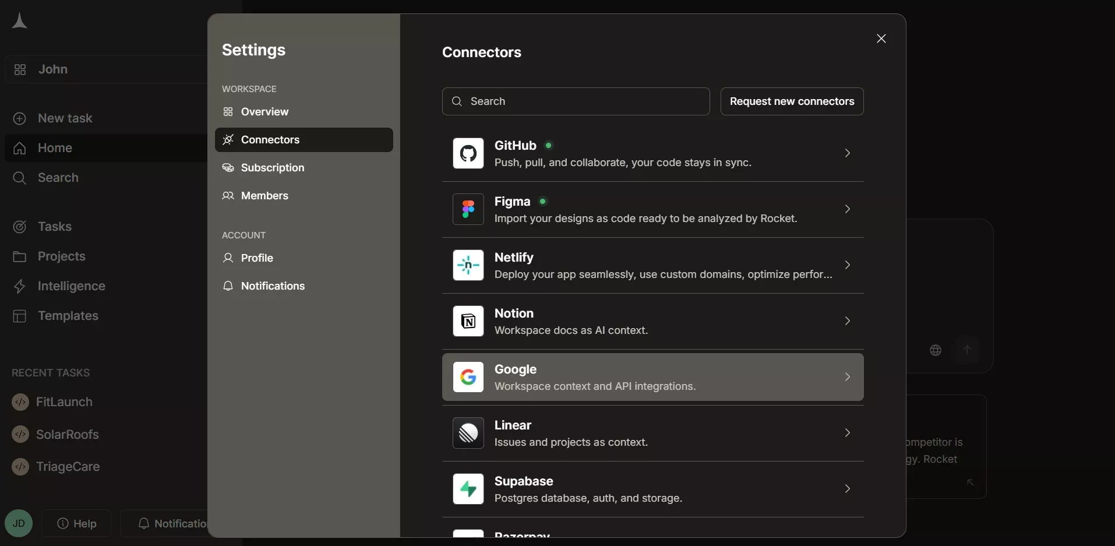This screenshot has height=546, width=1115.
Task: Select Connectors in settings sidebar
Action: [304, 140]
